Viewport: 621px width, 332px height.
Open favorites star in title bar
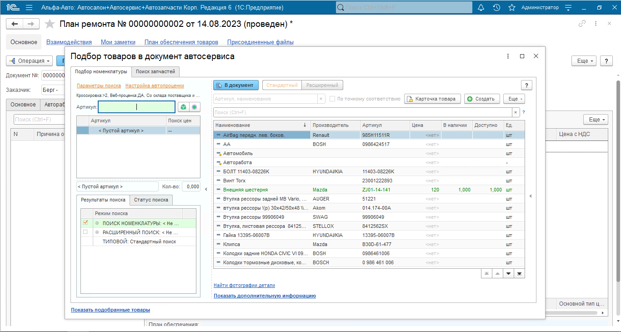512,8
